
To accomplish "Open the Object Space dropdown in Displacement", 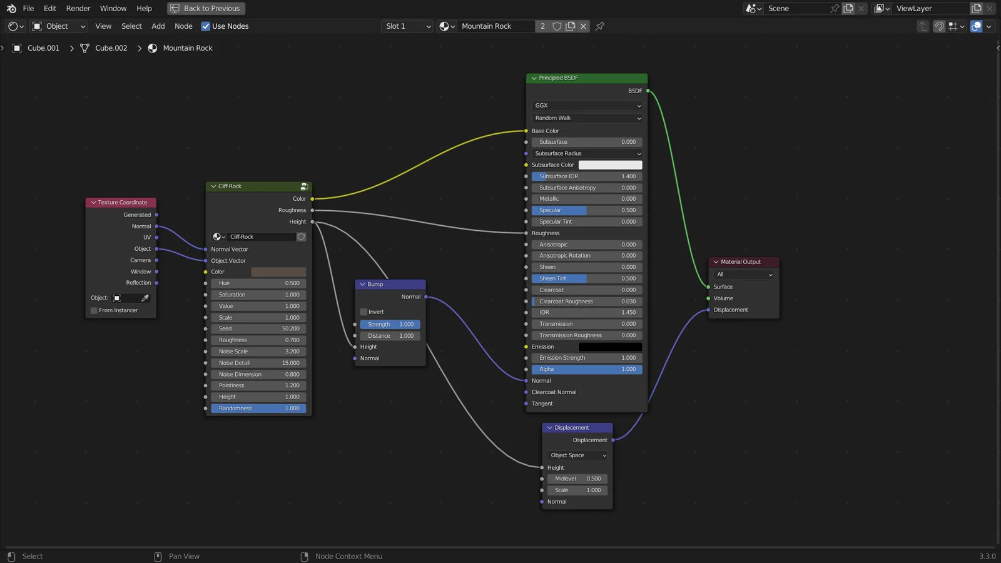I will click(x=577, y=455).
